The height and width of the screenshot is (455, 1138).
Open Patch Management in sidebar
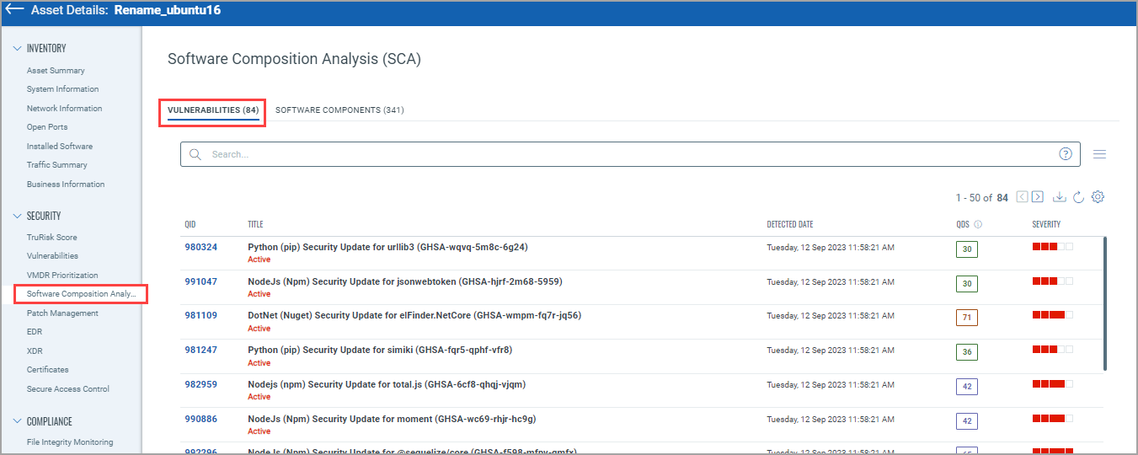pyautogui.click(x=62, y=313)
